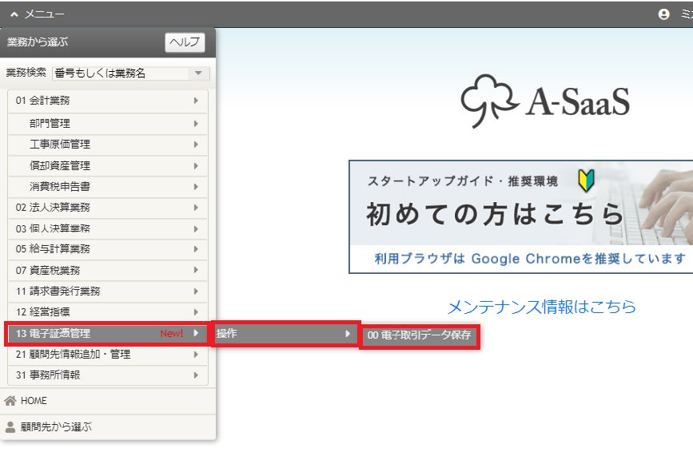Open the 償却資産管理 menu item

pos(108,166)
